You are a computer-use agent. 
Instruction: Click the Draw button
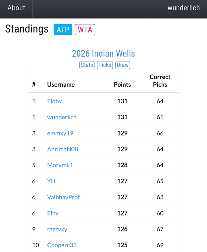click(122, 65)
